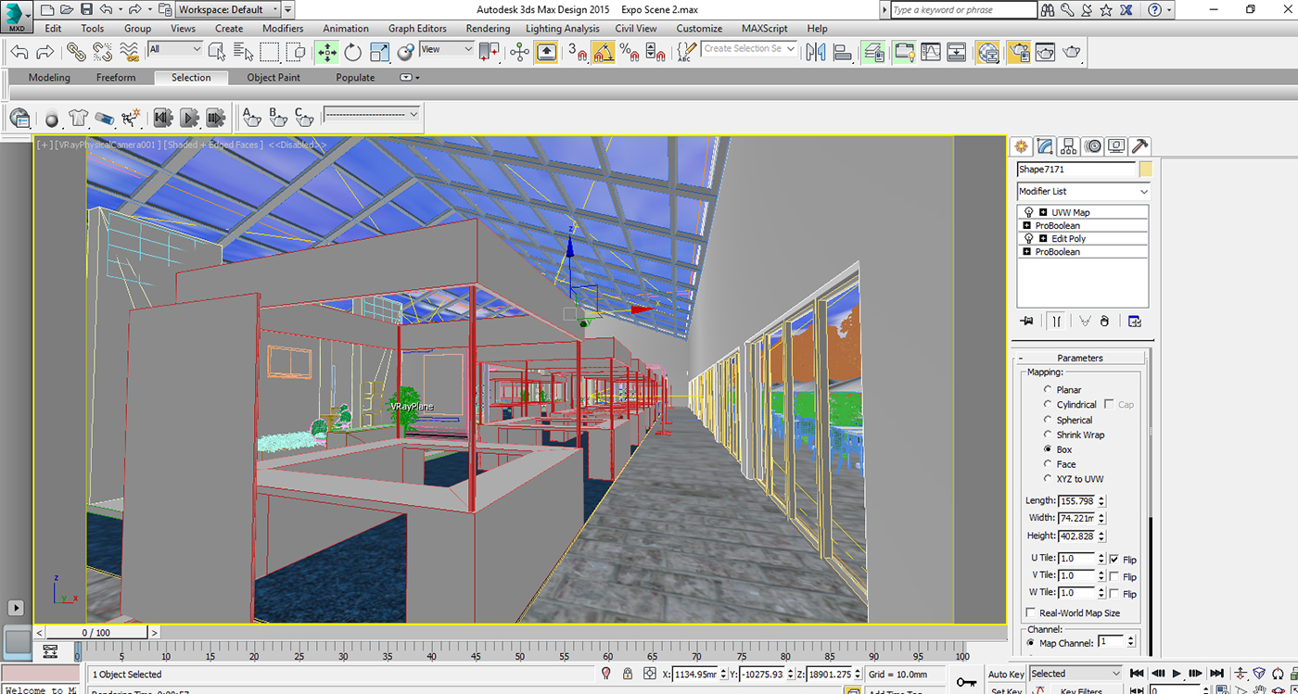Select the Cylindrical mapping option
Screen dimensions: 1298x694
click(x=1049, y=405)
